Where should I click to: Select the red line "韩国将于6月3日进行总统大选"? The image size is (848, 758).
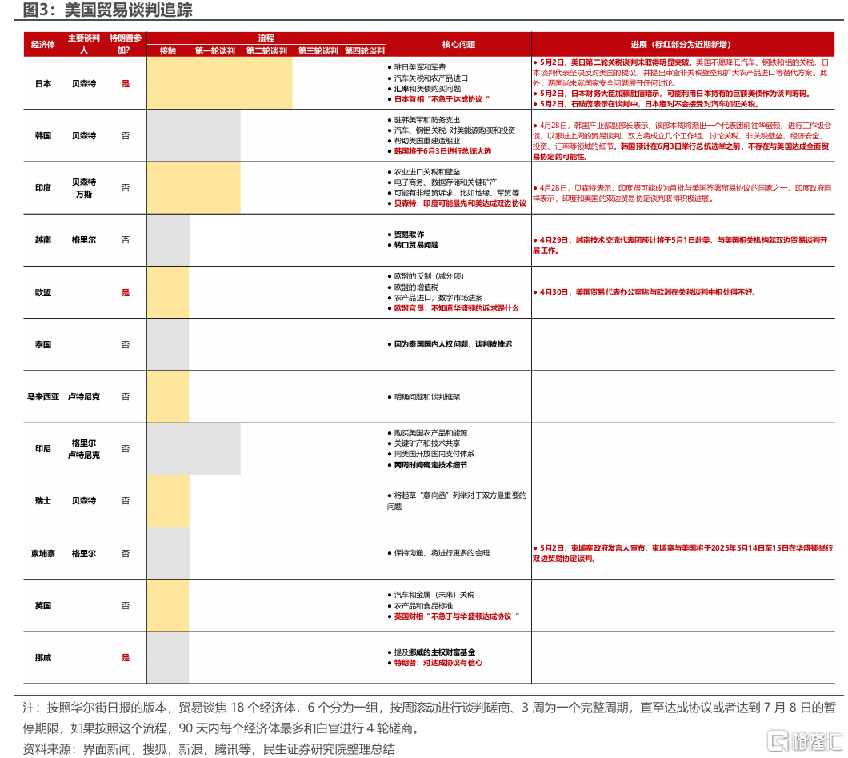click(439, 151)
